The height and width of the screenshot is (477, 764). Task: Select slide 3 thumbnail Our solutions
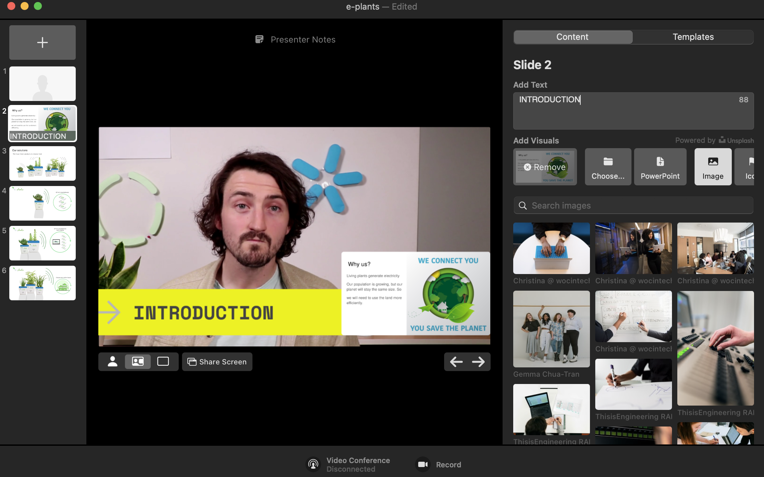(43, 163)
